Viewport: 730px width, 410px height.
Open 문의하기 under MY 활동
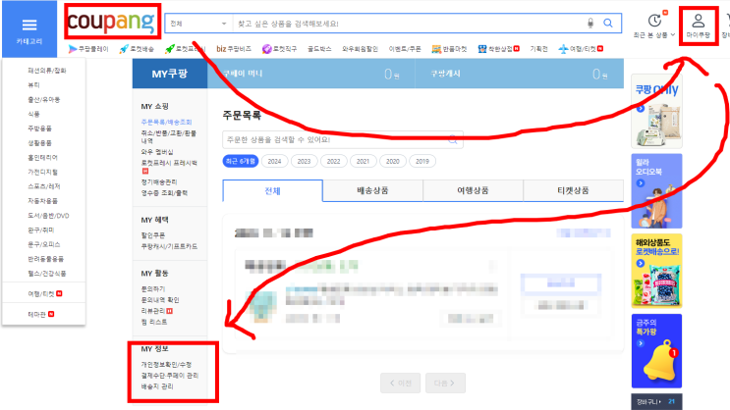(x=153, y=288)
